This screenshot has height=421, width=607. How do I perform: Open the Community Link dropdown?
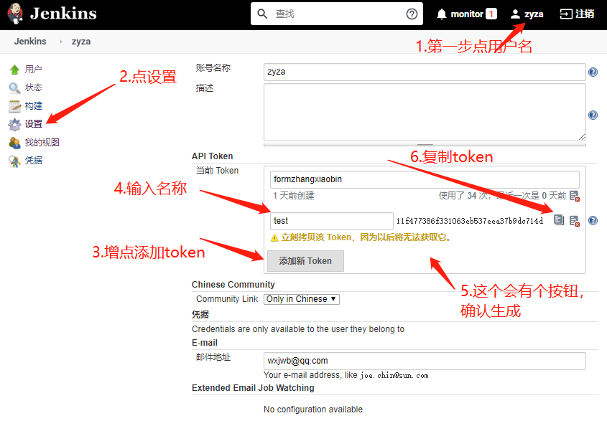click(302, 299)
